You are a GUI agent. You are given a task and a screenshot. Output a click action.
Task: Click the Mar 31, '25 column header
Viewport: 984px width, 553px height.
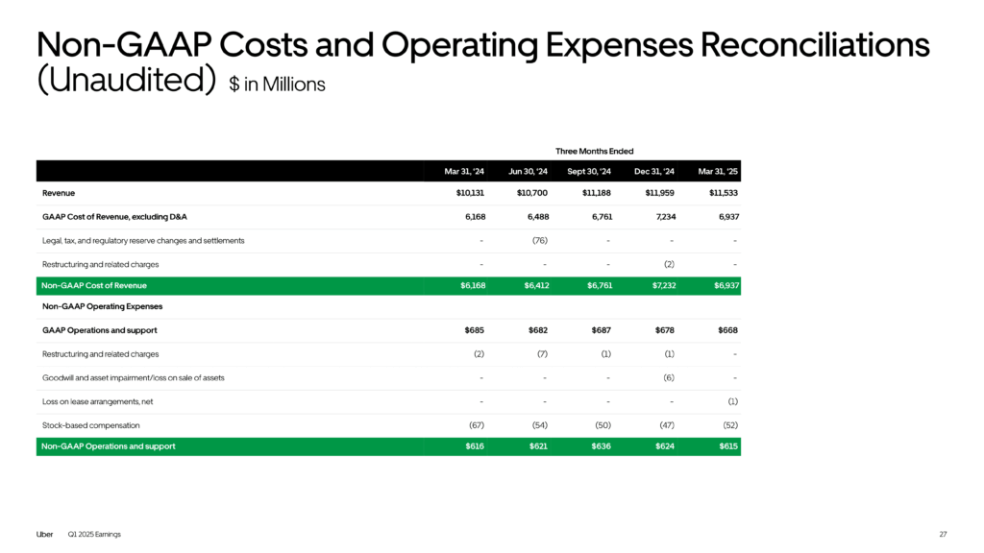coord(718,171)
